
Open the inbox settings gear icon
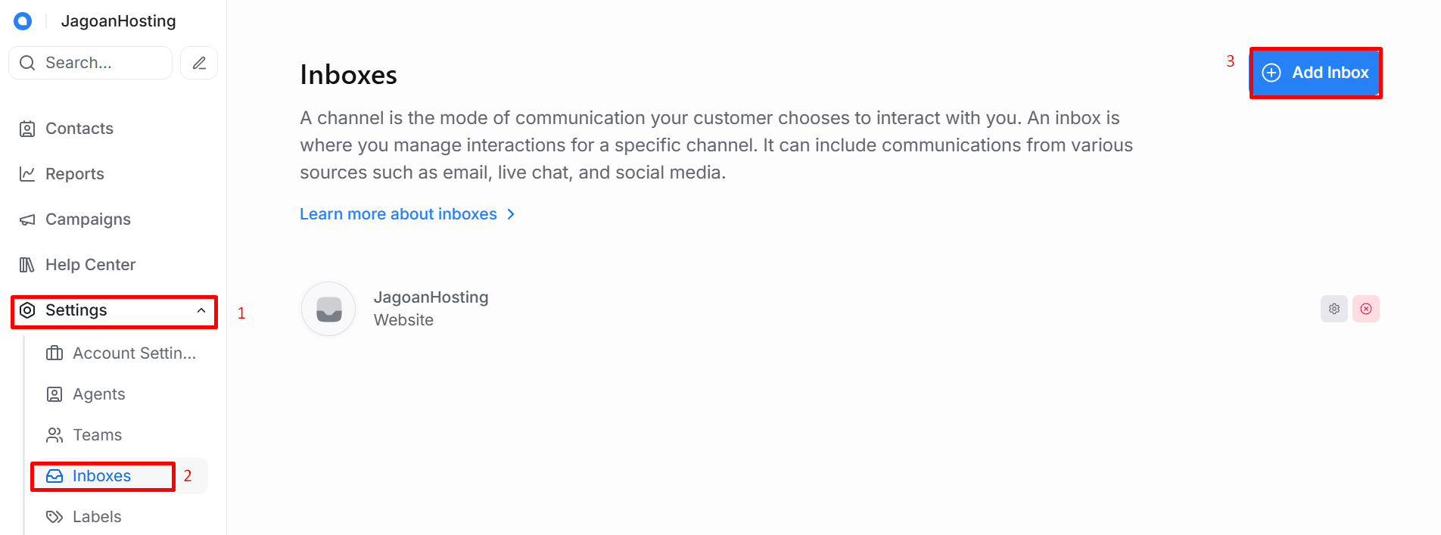pyautogui.click(x=1334, y=309)
